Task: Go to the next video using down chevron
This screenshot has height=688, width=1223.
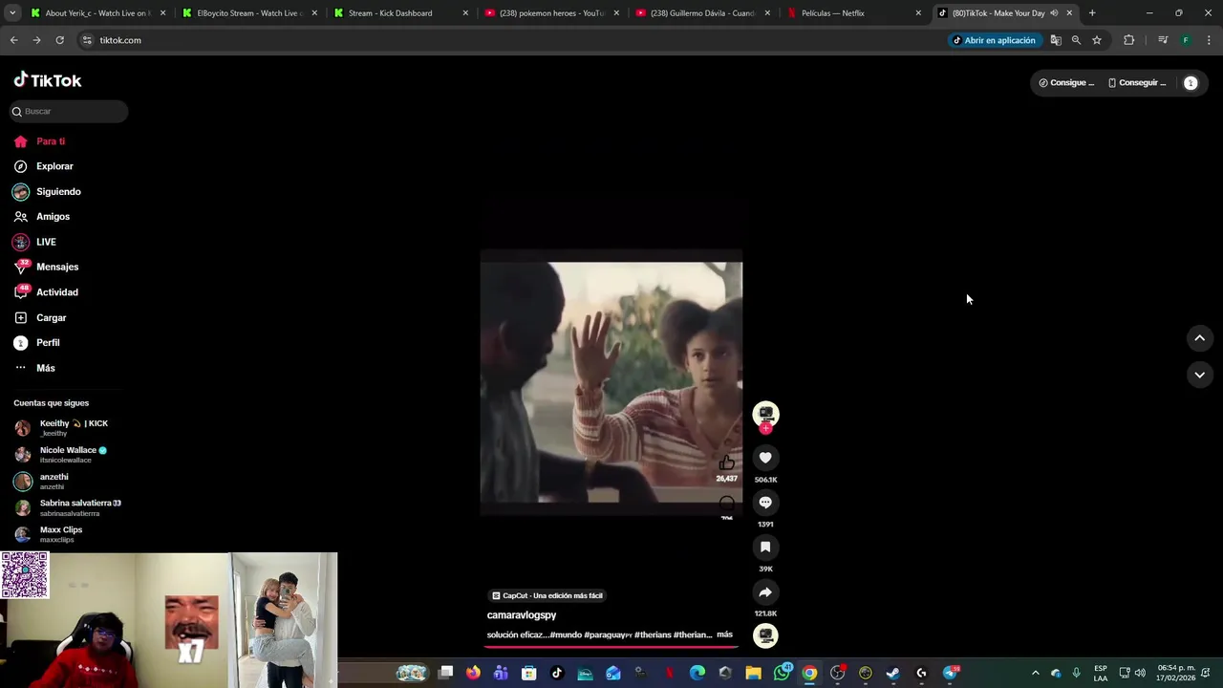Action: coord(1199,375)
